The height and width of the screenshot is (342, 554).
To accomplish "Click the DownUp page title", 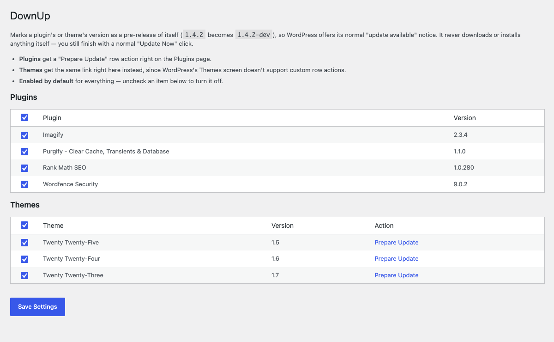I will pyautogui.click(x=30, y=16).
